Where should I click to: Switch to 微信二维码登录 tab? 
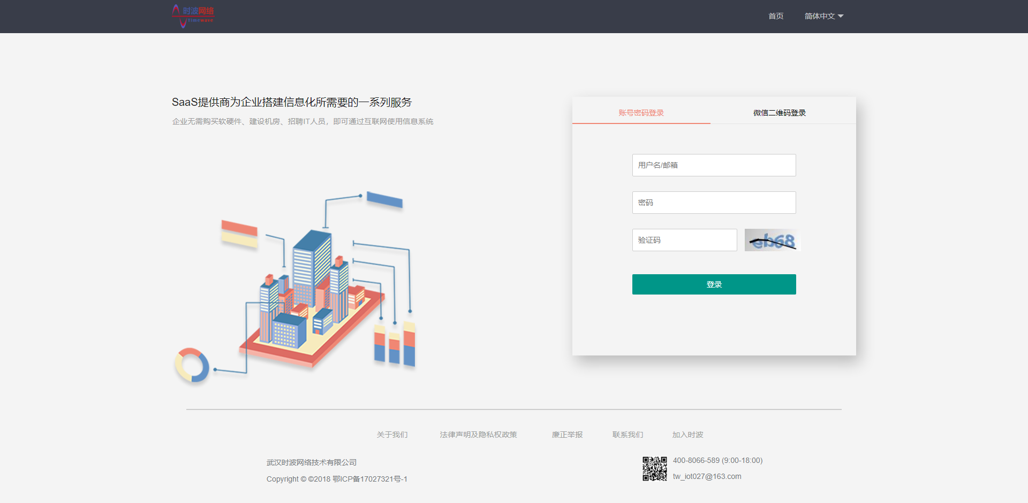point(779,113)
